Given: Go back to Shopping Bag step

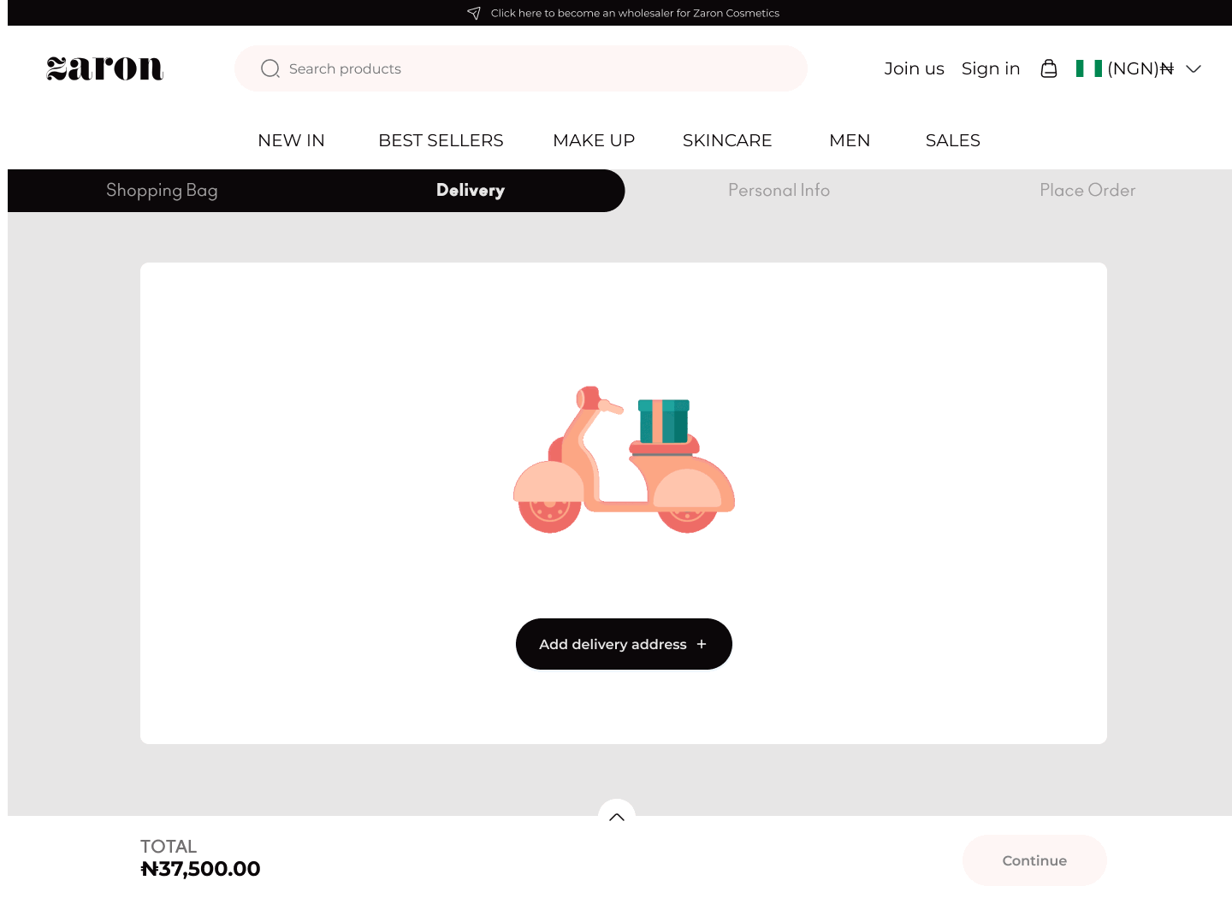Looking at the screenshot, I should click(162, 190).
